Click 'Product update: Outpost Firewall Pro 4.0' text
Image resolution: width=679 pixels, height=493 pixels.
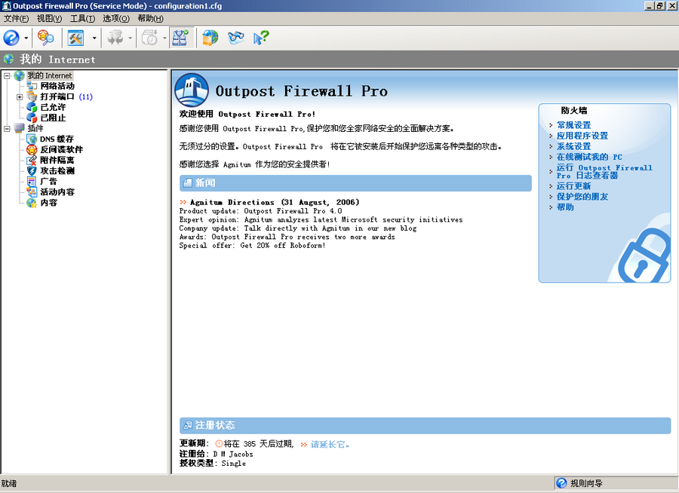click(261, 211)
